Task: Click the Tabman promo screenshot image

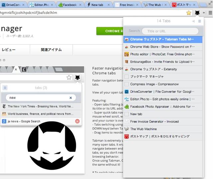Action: click(42, 120)
